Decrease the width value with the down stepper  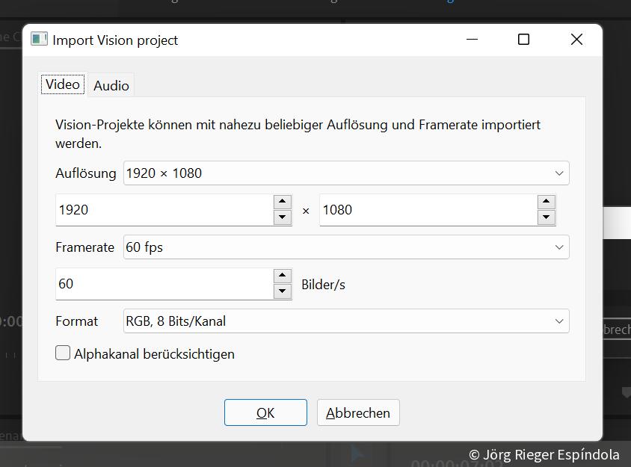point(283,217)
